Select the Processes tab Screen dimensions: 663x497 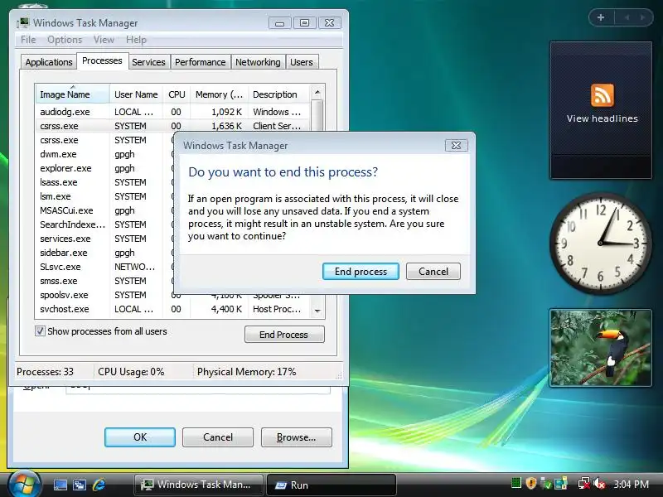tap(102, 60)
